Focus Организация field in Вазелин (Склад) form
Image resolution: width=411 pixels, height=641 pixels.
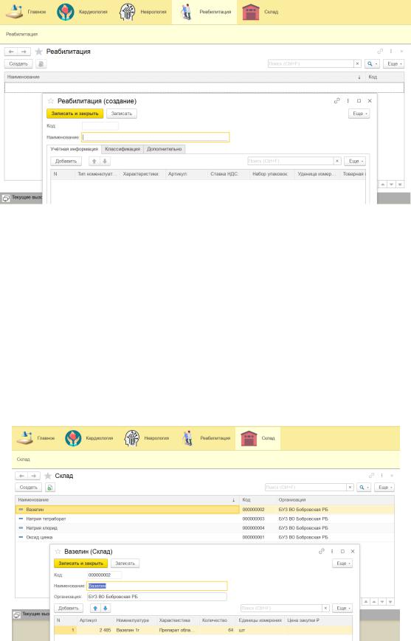pyautogui.click(x=157, y=597)
